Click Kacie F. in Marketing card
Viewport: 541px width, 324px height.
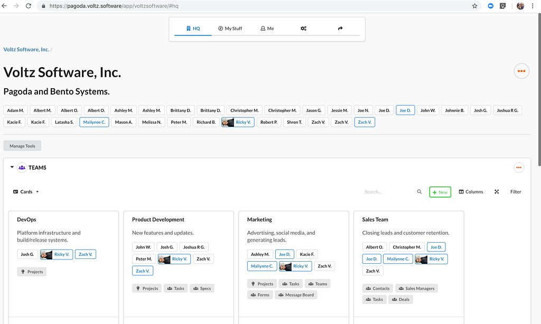pyautogui.click(x=307, y=254)
